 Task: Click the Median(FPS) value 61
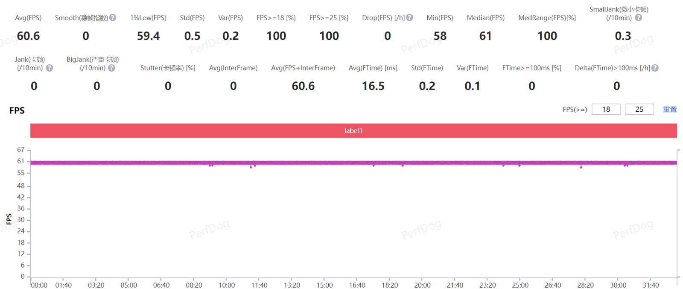(x=485, y=36)
